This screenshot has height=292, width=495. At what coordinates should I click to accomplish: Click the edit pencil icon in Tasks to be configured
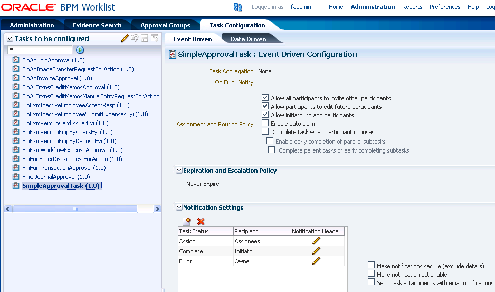[125, 39]
